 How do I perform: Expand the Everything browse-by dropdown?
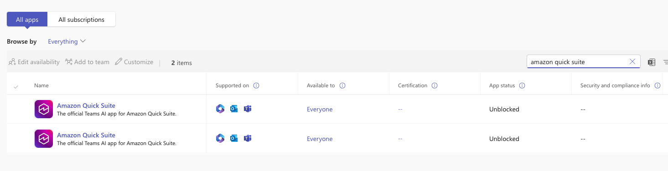point(67,41)
